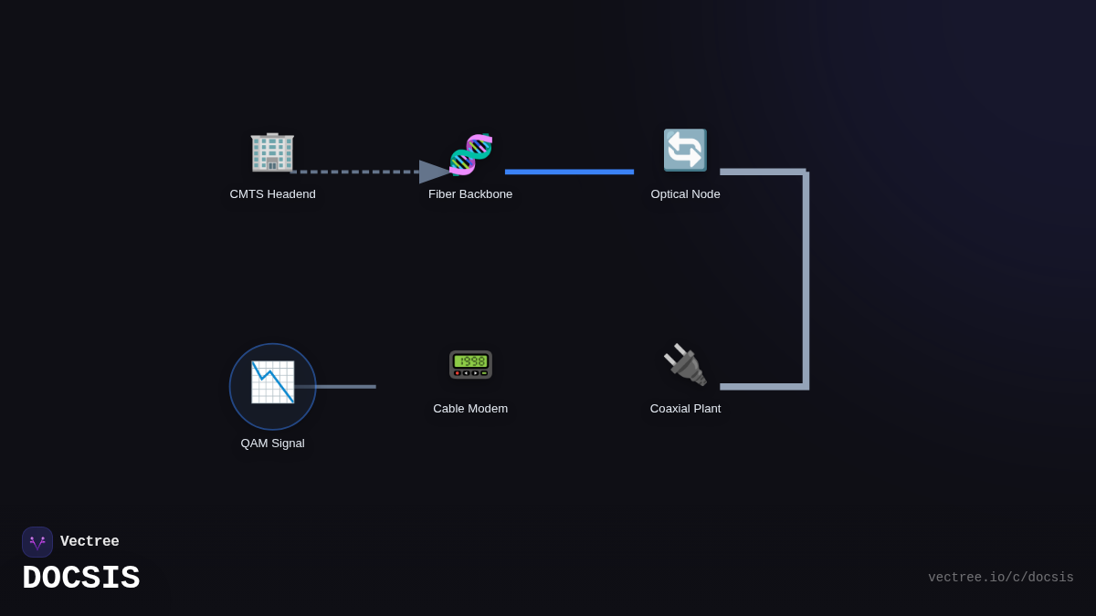1096x616 pixels.
Task: Open the vectree.io/c/docsis link
Action: coord(1000,578)
